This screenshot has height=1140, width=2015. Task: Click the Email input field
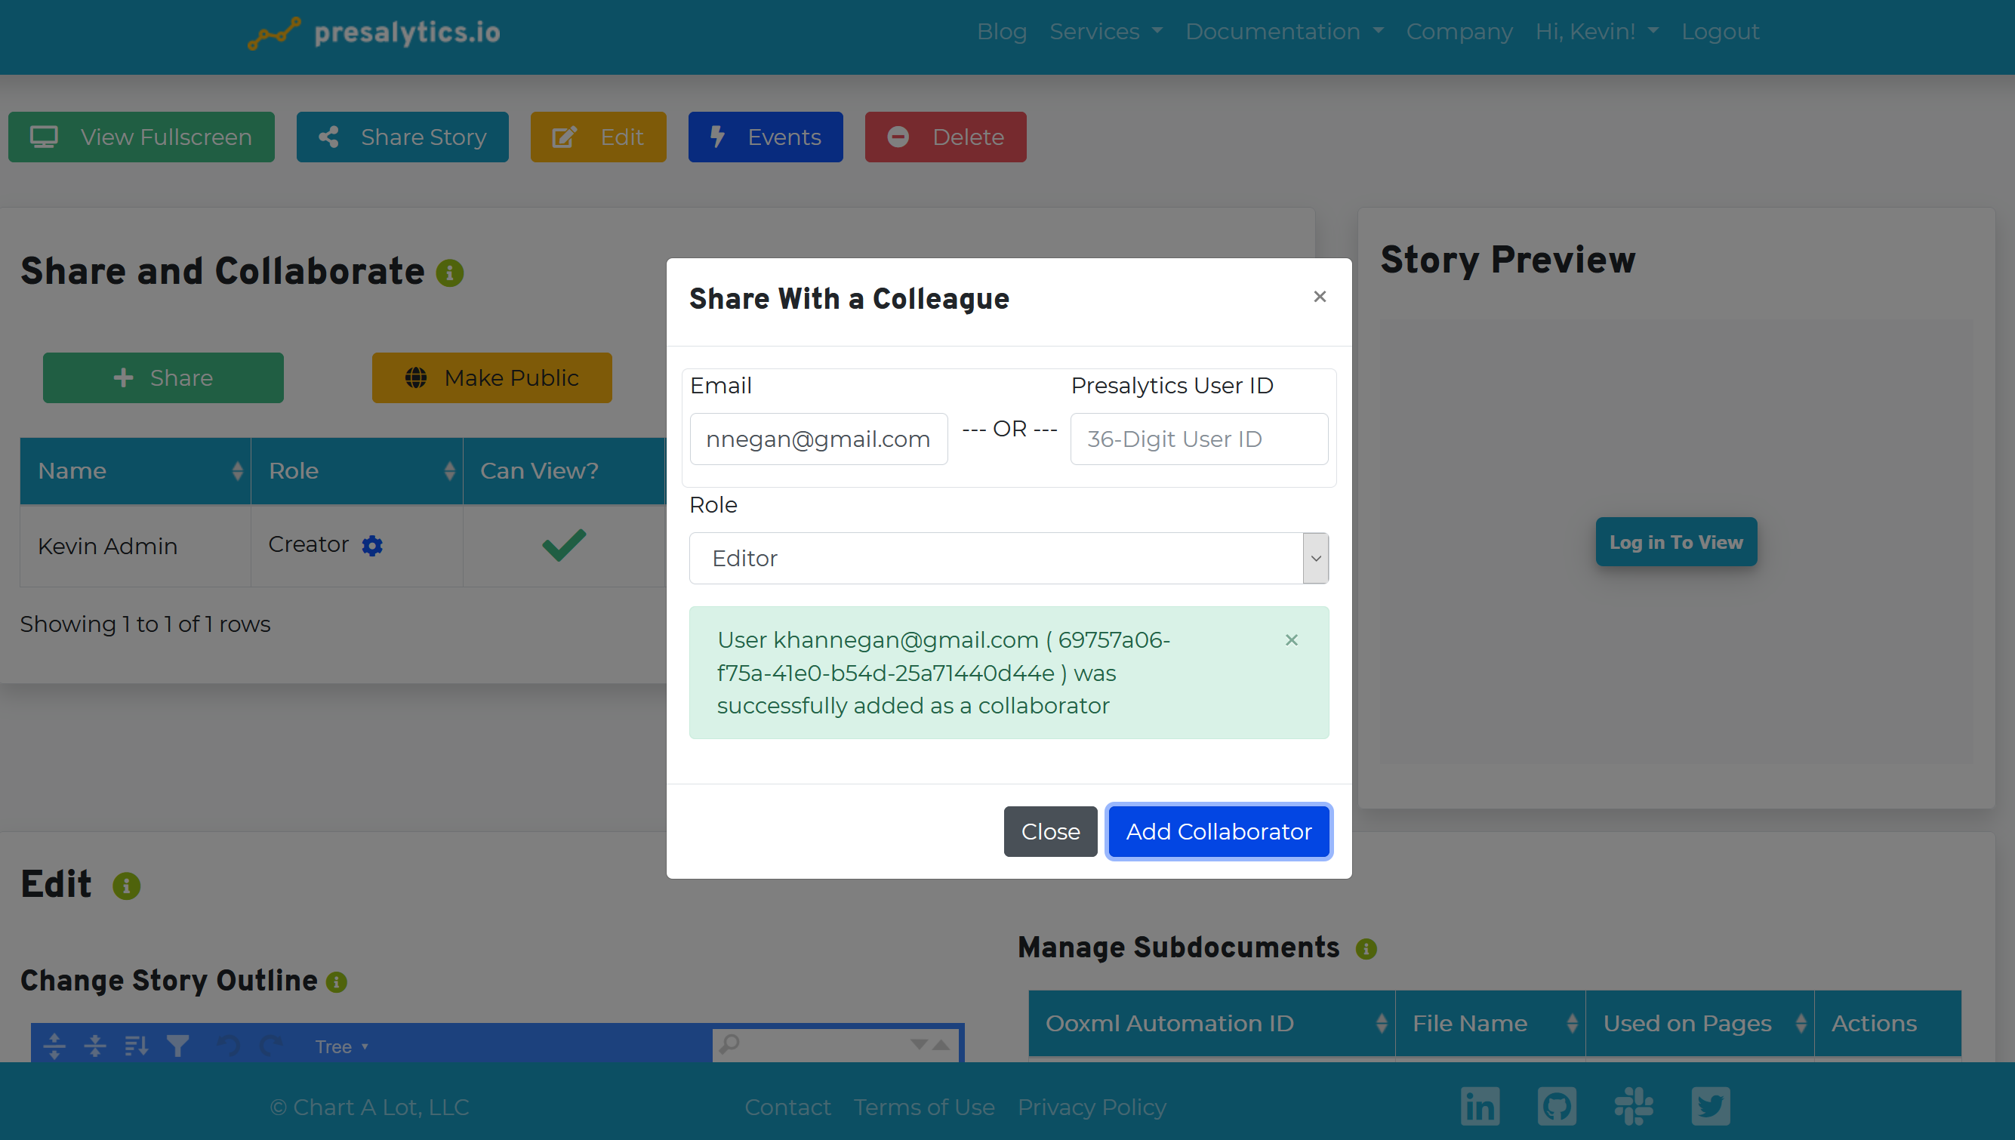818,439
